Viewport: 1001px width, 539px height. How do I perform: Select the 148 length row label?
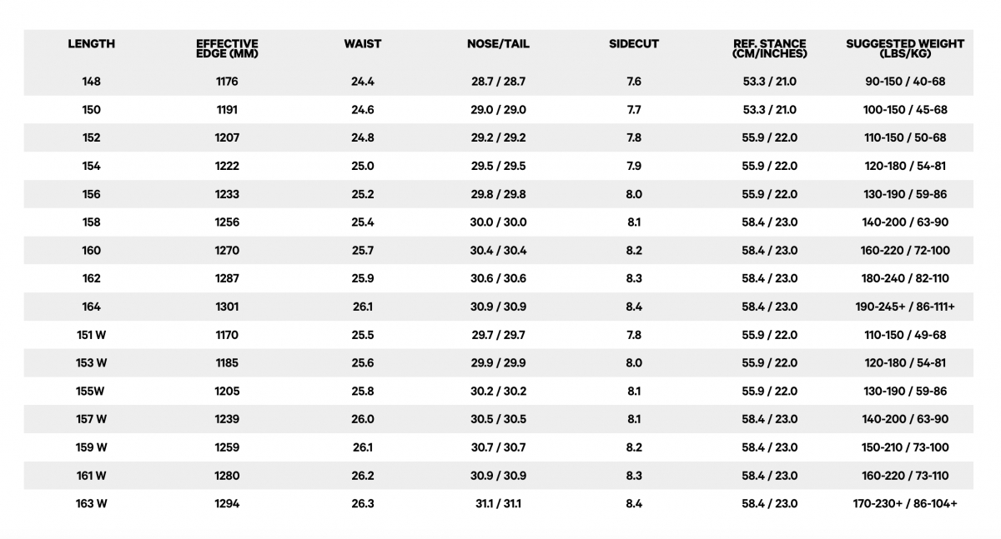pos(92,82)
